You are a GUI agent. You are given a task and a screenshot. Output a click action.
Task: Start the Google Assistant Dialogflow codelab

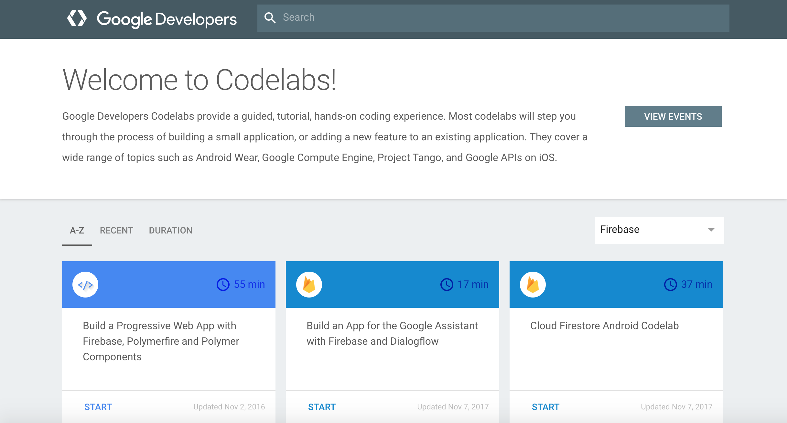[322, 407]
